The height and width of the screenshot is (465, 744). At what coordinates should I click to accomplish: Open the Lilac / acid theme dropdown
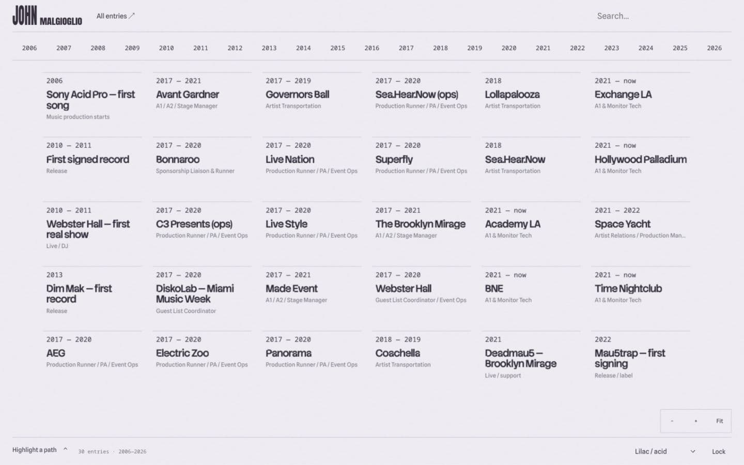pyautogui.click(x=665, y=452)
